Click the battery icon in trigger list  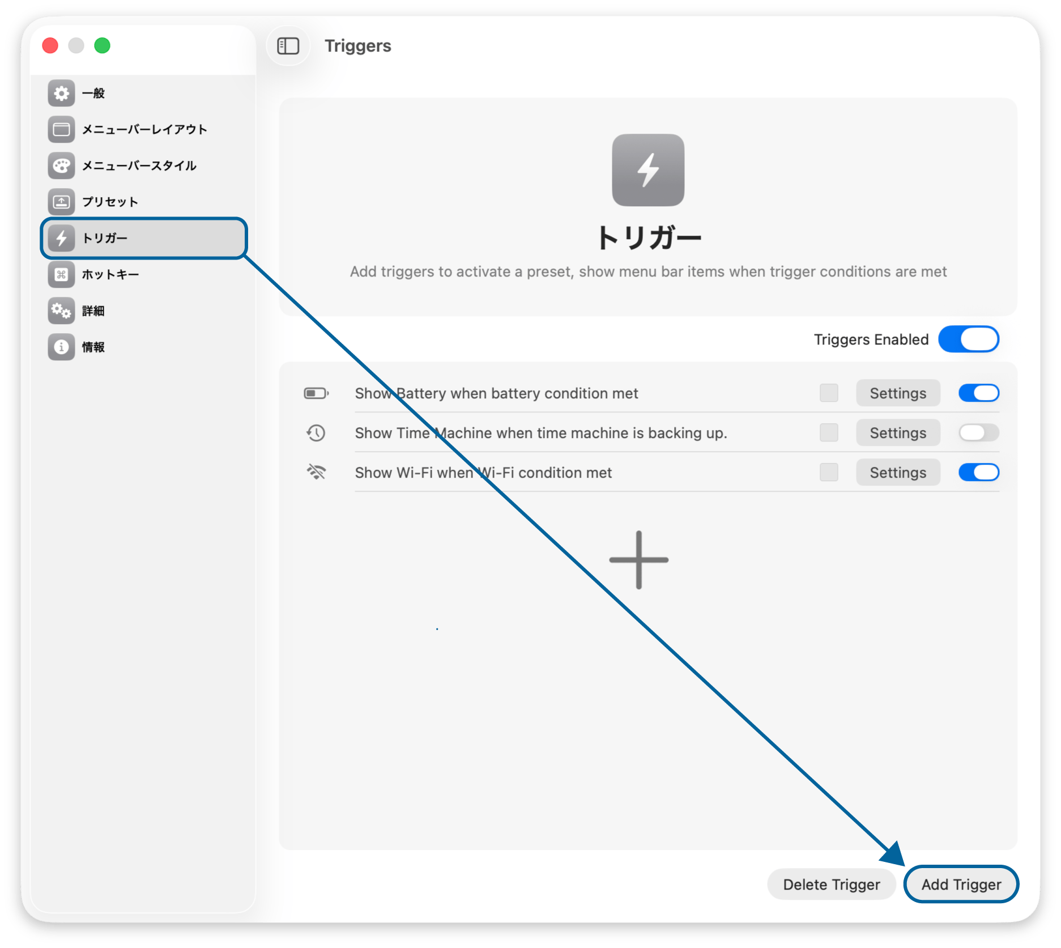[316, 393]
